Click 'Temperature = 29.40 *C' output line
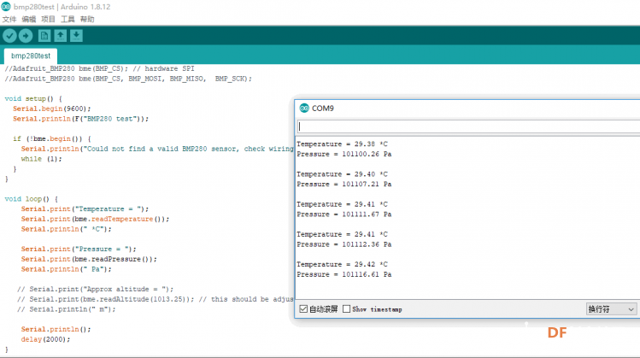Image resolution: width=640 pixels, height=358 pixels. [342, 174]
